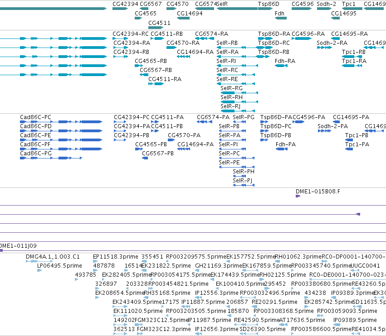Click the CG4570-RA transcript label
The image size is (386, 336).
pyautogui.click(x=183, y=43)
